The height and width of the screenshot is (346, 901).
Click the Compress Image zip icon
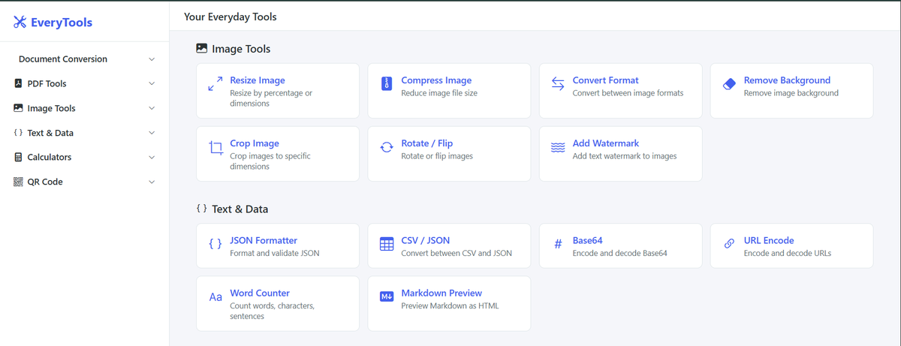387,83
